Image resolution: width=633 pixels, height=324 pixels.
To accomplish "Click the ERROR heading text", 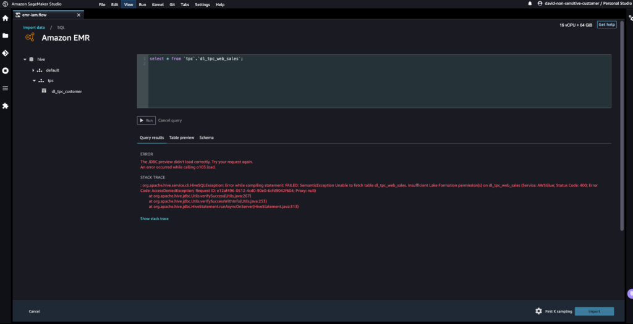I will click(147, 154).
